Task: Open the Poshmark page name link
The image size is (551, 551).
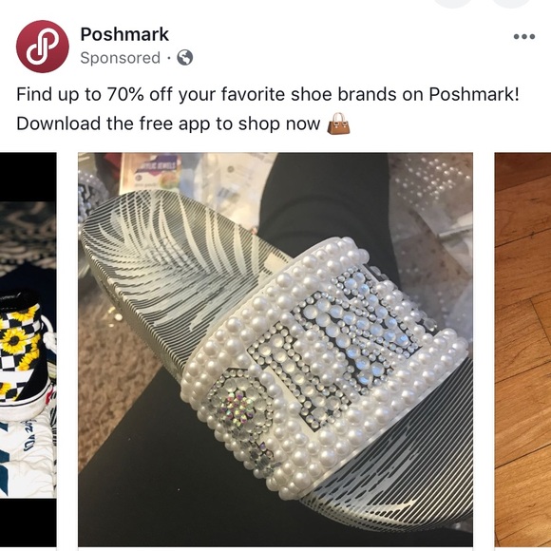Action: click(x=124, y=34)
